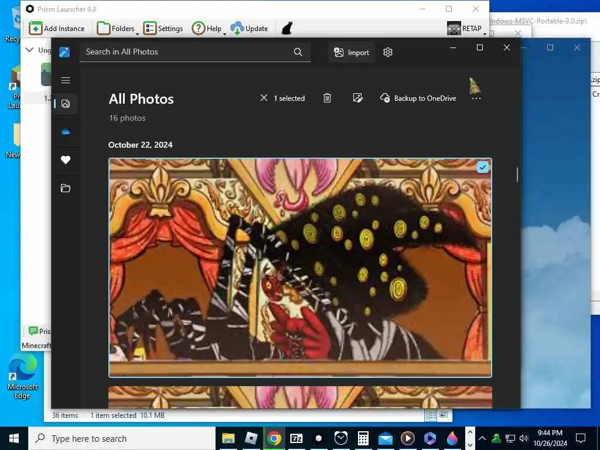
Task: Click Add Instance in Prism Launcher
Action: click(57, 28)
